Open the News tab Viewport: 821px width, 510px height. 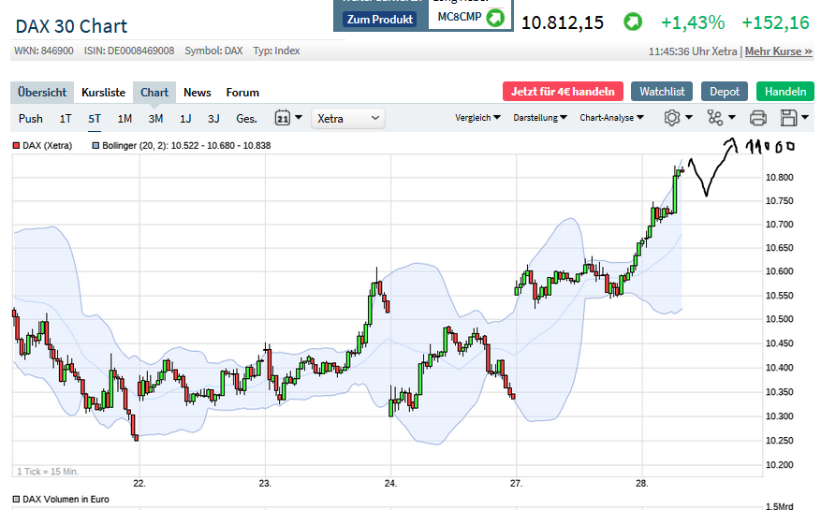198,92
